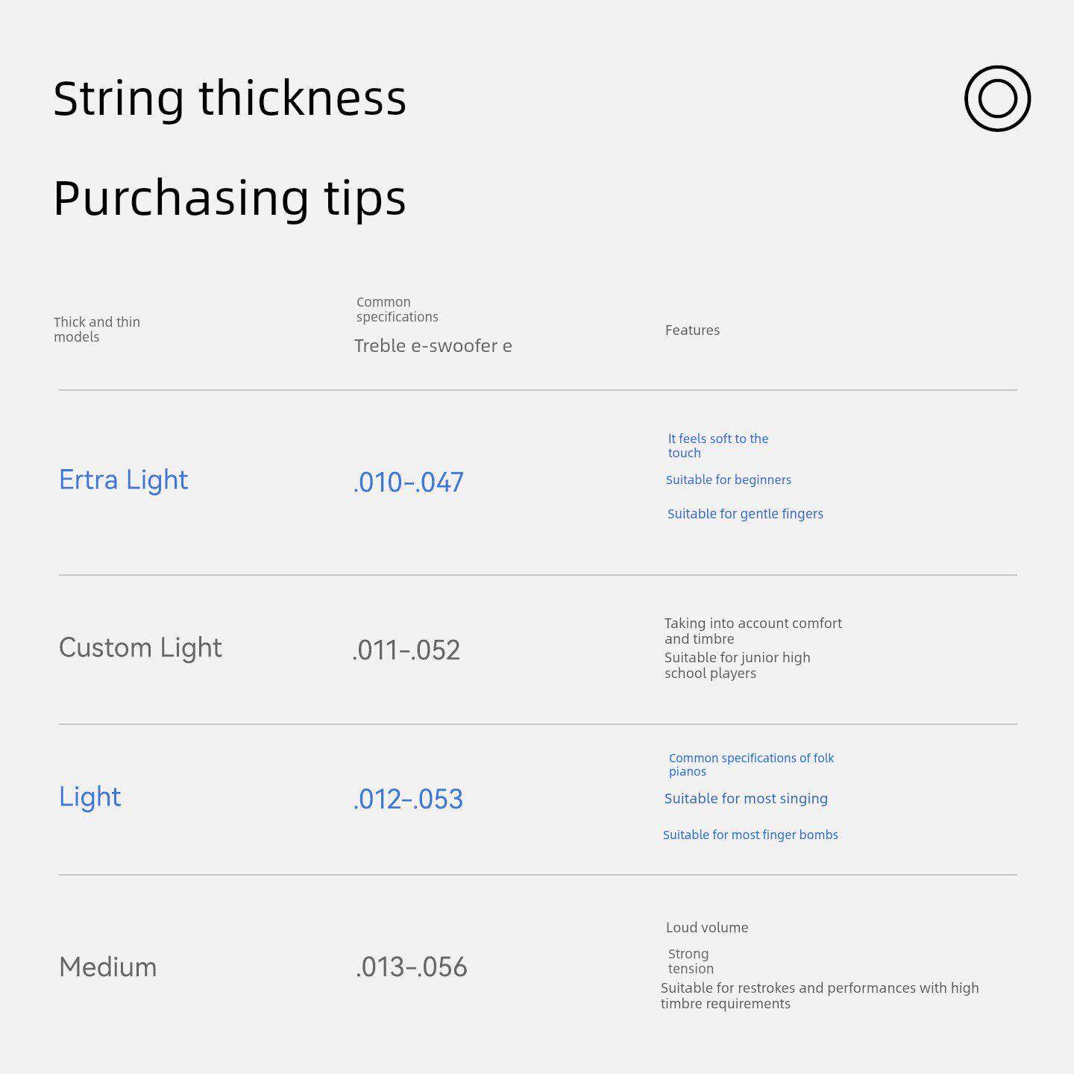This screenshot has height=1074, width=1074.
Task: Select the "Thick and thin models" column header
Action: (x=97, y=330)
